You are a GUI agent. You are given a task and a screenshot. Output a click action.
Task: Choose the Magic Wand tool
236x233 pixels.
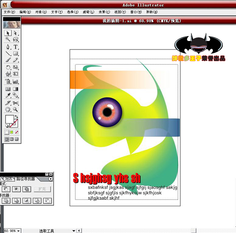[8, 40]
